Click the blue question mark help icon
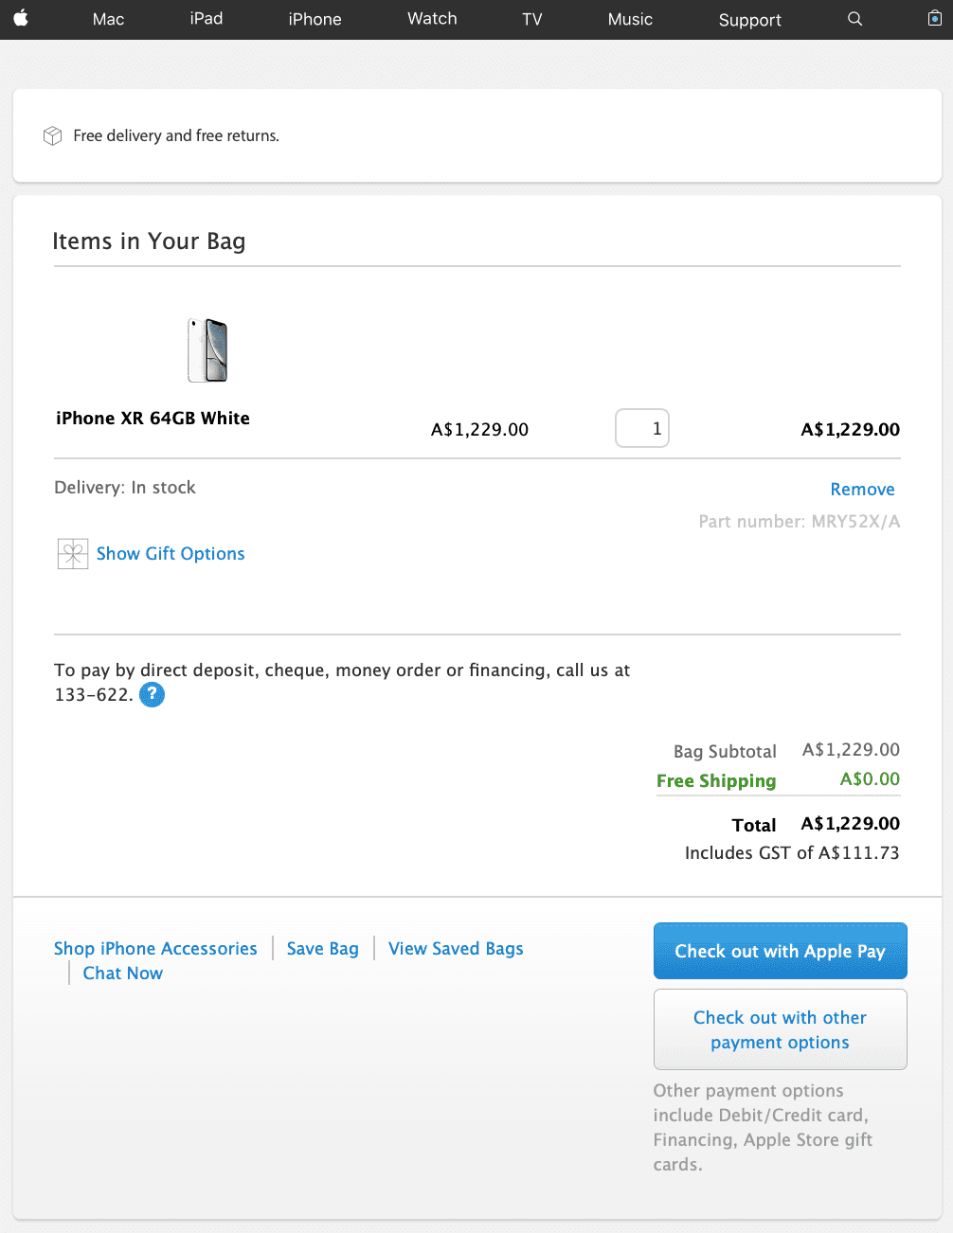 click(x=152, y=695)
